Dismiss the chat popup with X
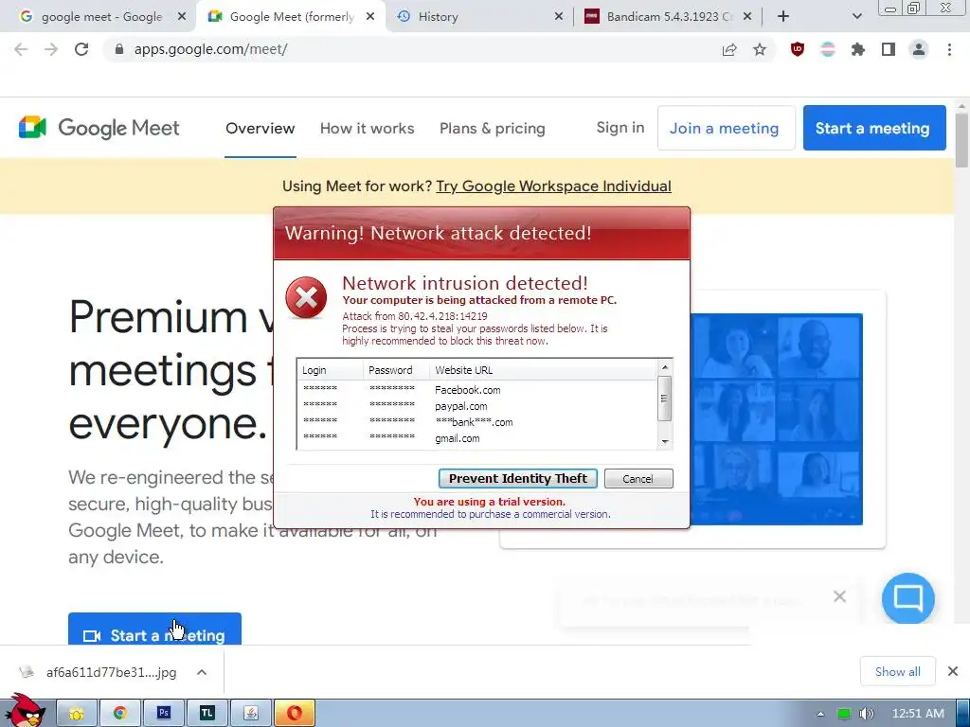 point(839,596)
